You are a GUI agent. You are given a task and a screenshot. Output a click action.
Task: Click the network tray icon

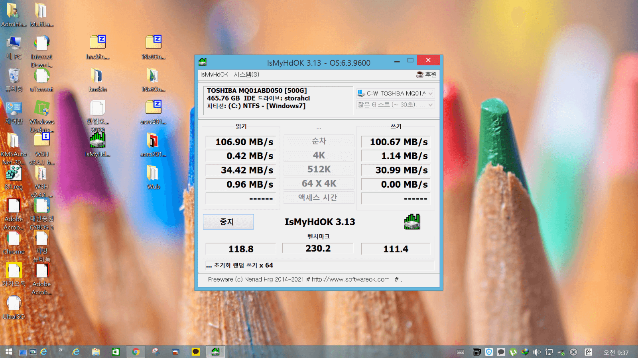click(x=549, y=352)
